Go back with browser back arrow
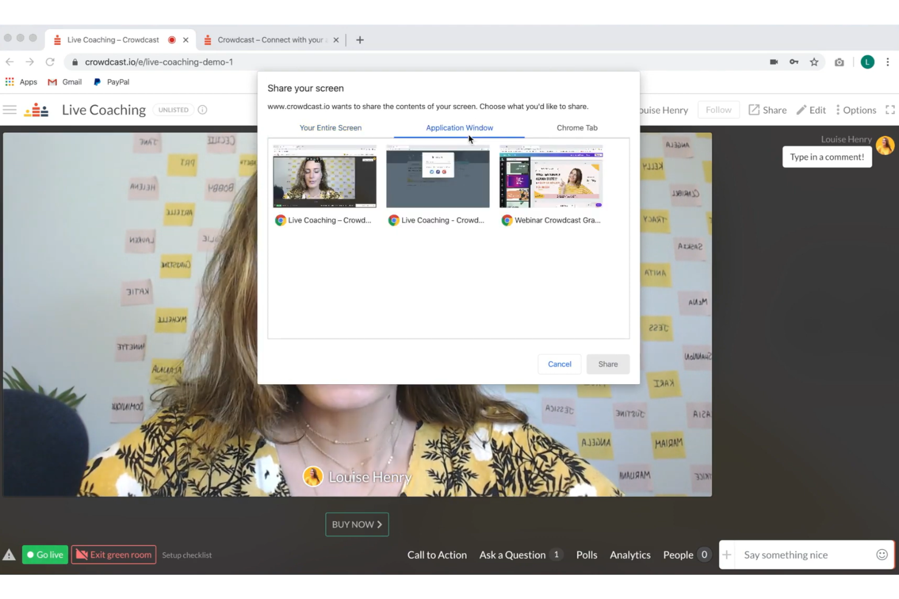The image size is (899, 599). coord(10,62)
